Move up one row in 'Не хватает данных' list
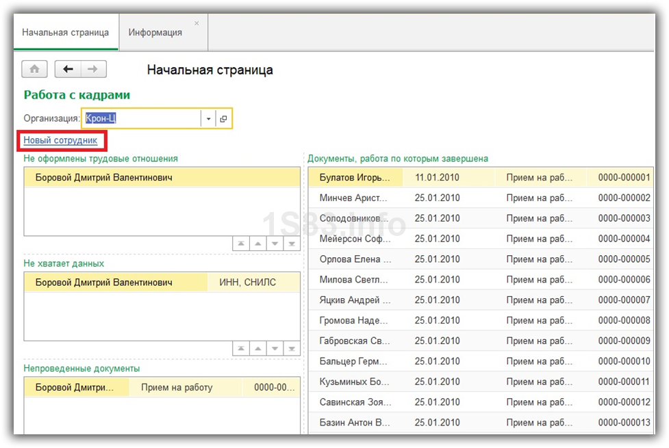669x448 pixels. pos(258,348)
